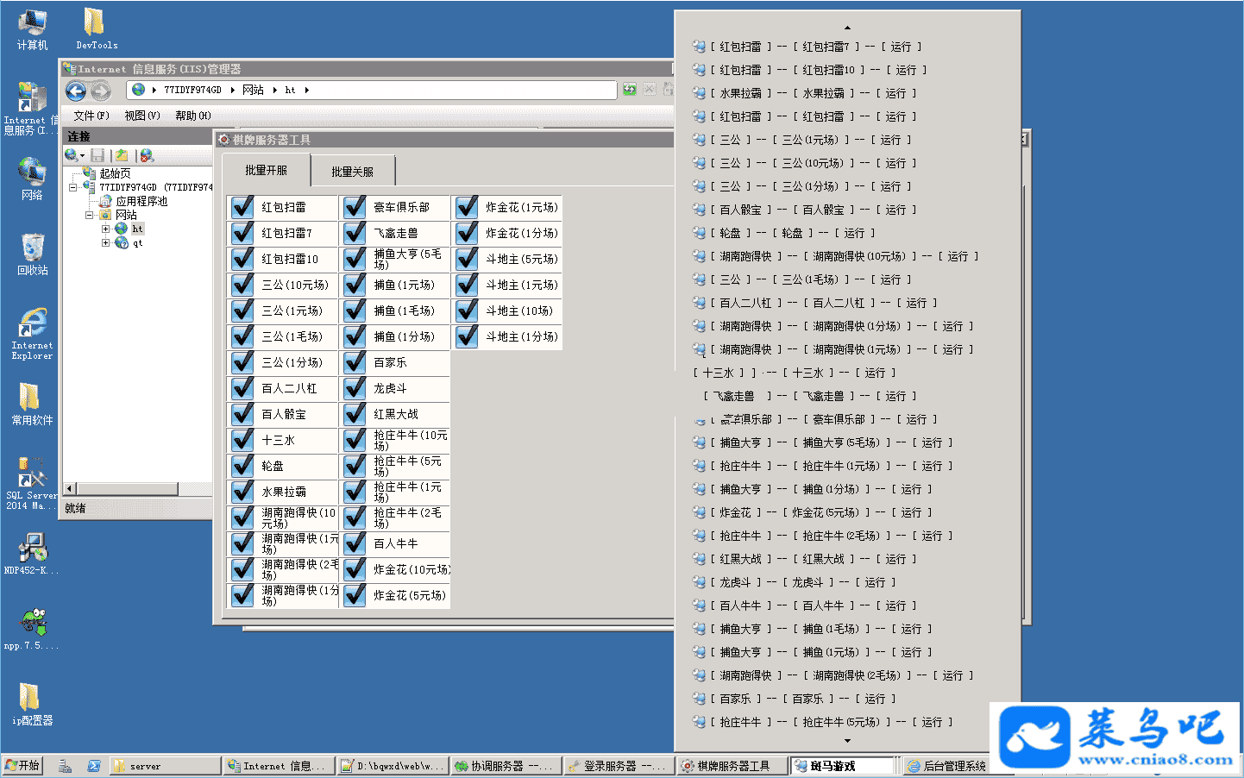This screenshot has height=778, width=1244.
Task: Uncheck the 红包扫雷7 checkbox
Action: [243, 233]
